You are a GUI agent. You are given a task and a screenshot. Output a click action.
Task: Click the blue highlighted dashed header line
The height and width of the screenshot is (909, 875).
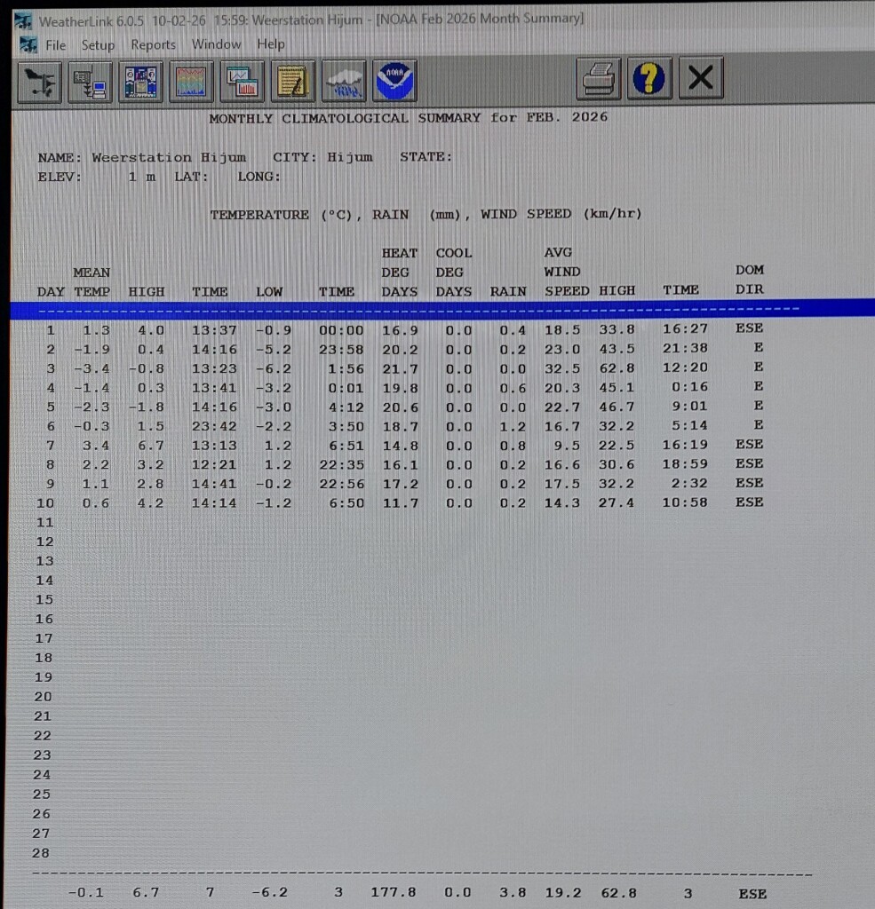click(x=442, y=309)
